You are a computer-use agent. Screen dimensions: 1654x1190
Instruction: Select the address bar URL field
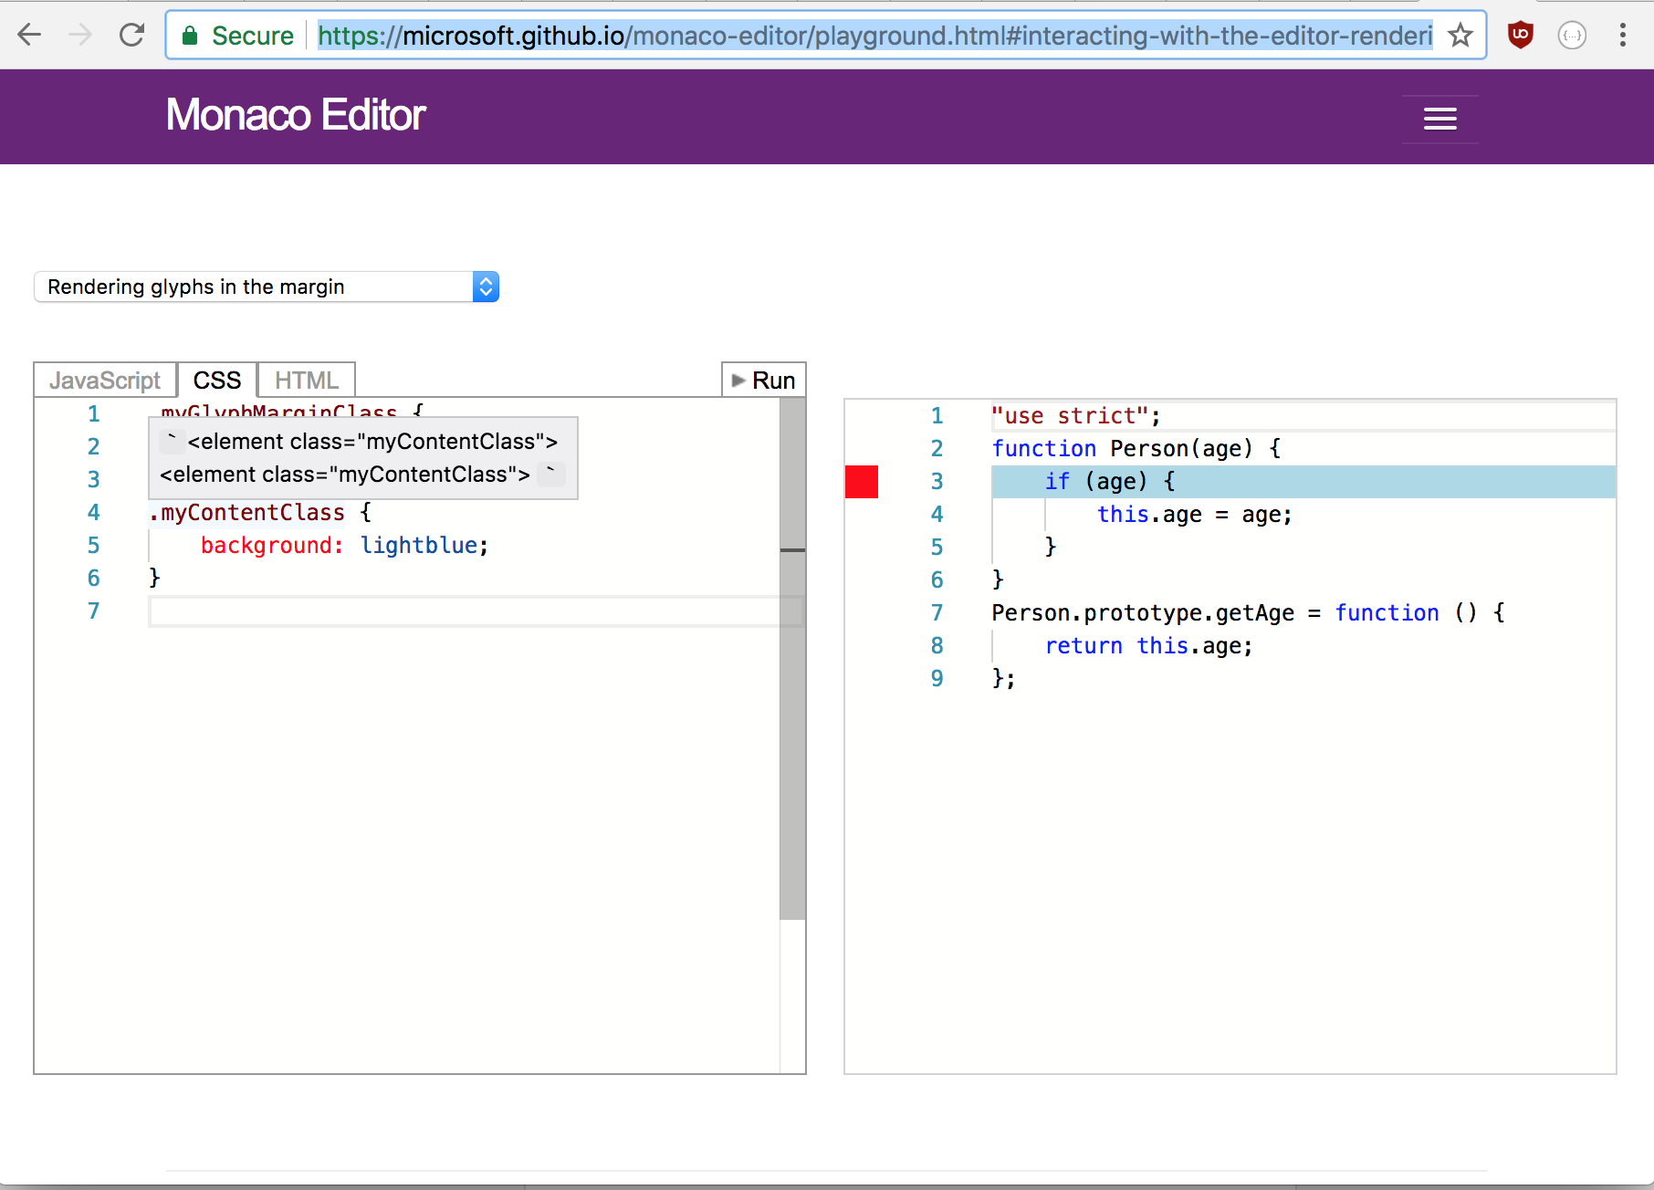(874, 36)
